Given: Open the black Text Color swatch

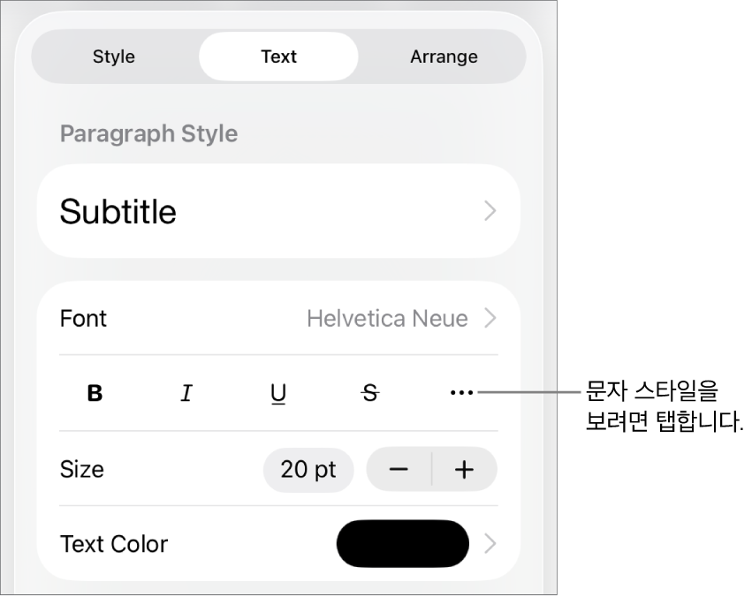Looking at the screenshot, I should (403, 543).
